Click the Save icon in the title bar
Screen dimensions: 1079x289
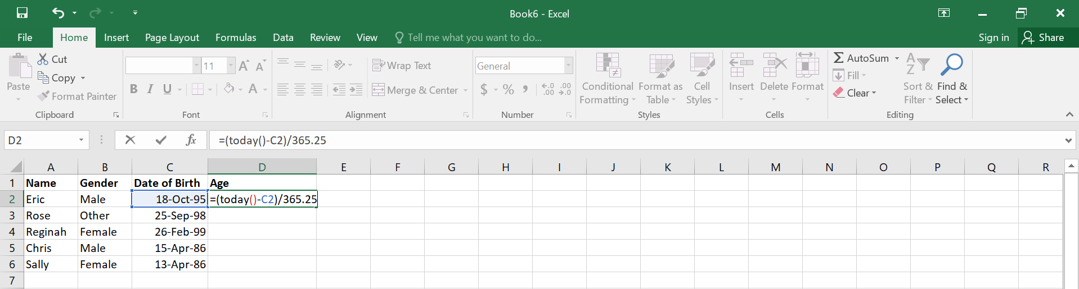22,13
